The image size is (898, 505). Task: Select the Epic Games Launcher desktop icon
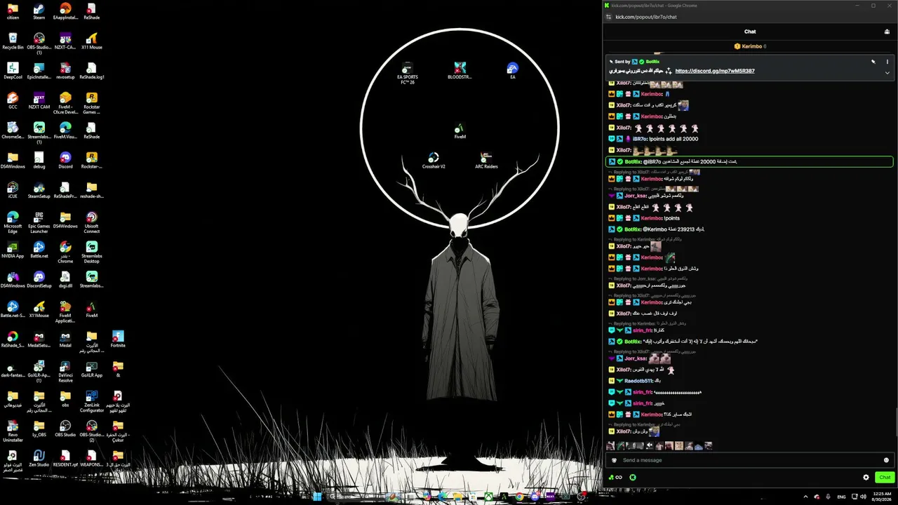[39, 223]
